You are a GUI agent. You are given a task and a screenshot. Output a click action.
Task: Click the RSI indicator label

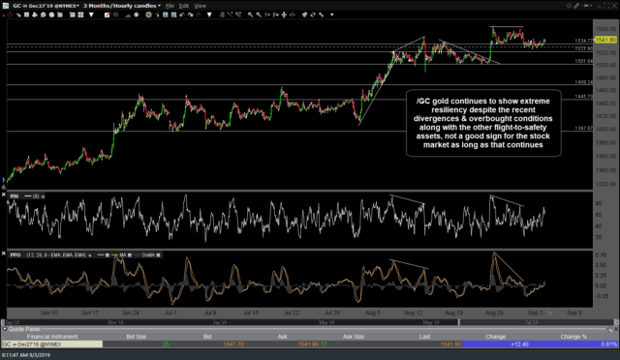[x=15, y=196]
